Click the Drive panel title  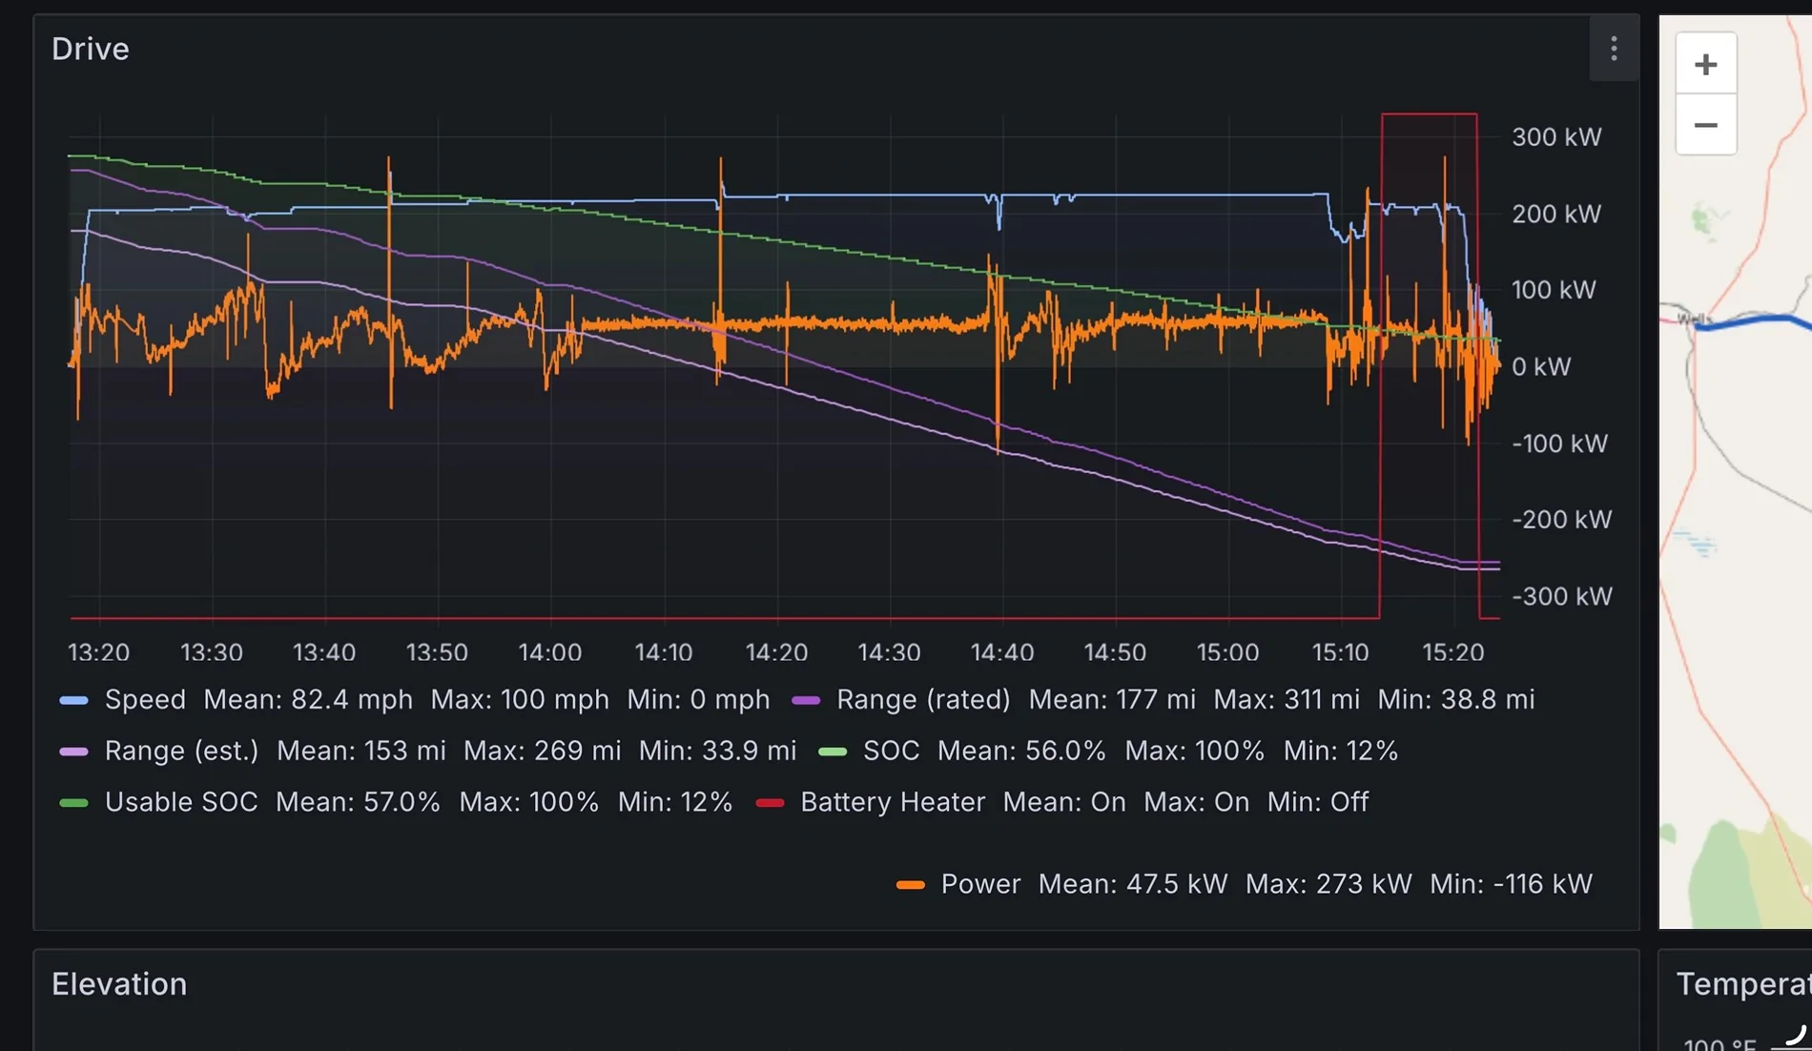(x=91, y=49)
